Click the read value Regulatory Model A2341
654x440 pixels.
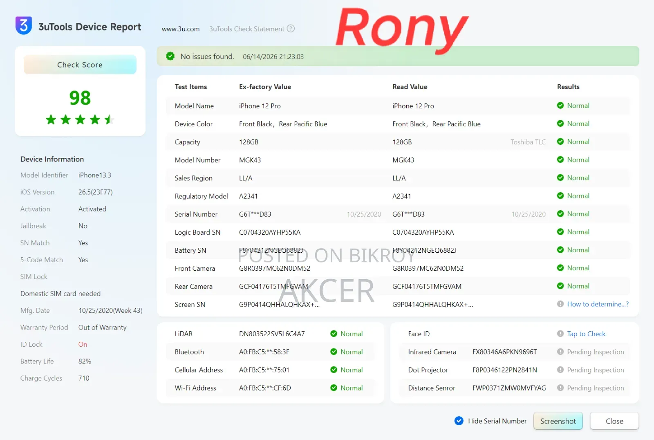coord(402,196)
